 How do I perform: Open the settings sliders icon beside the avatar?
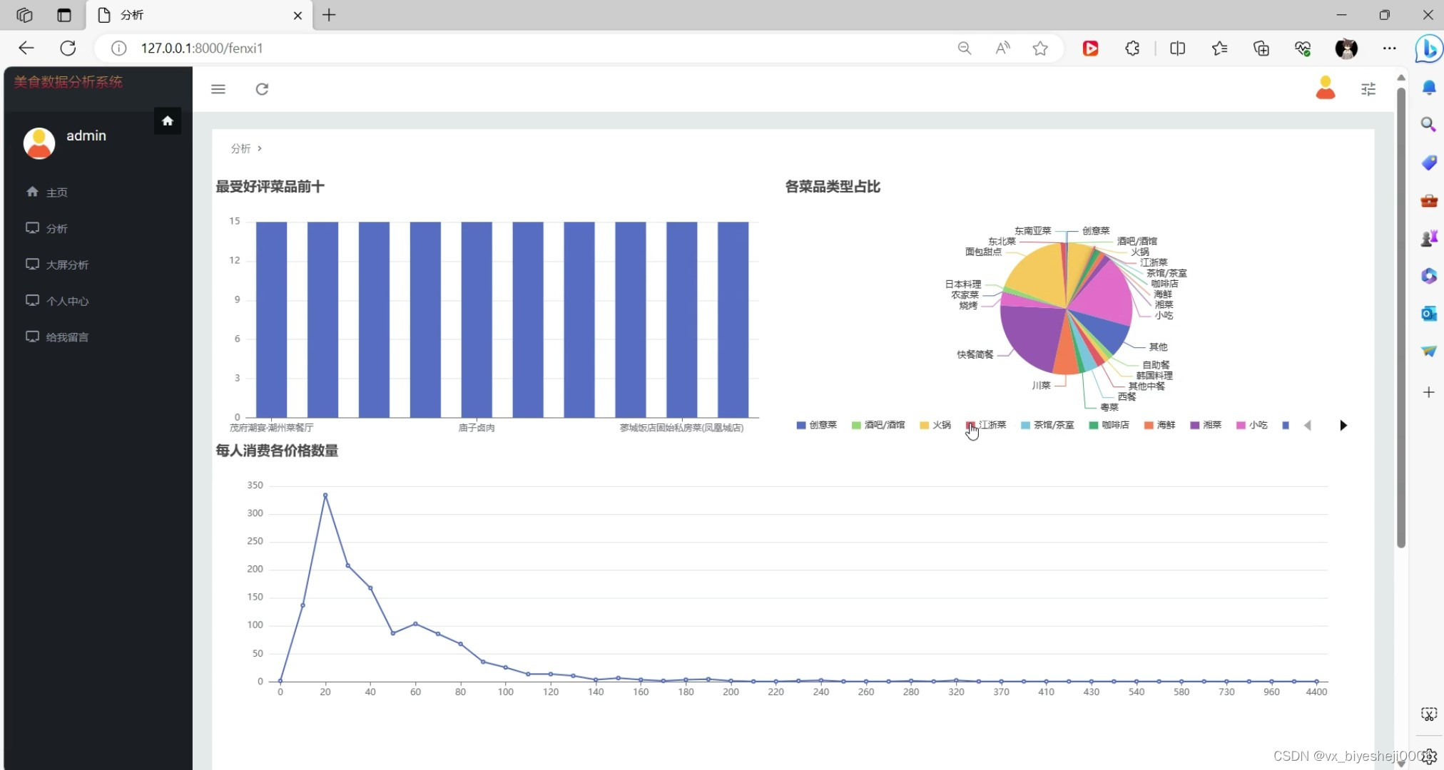(x=1369, y=88)
